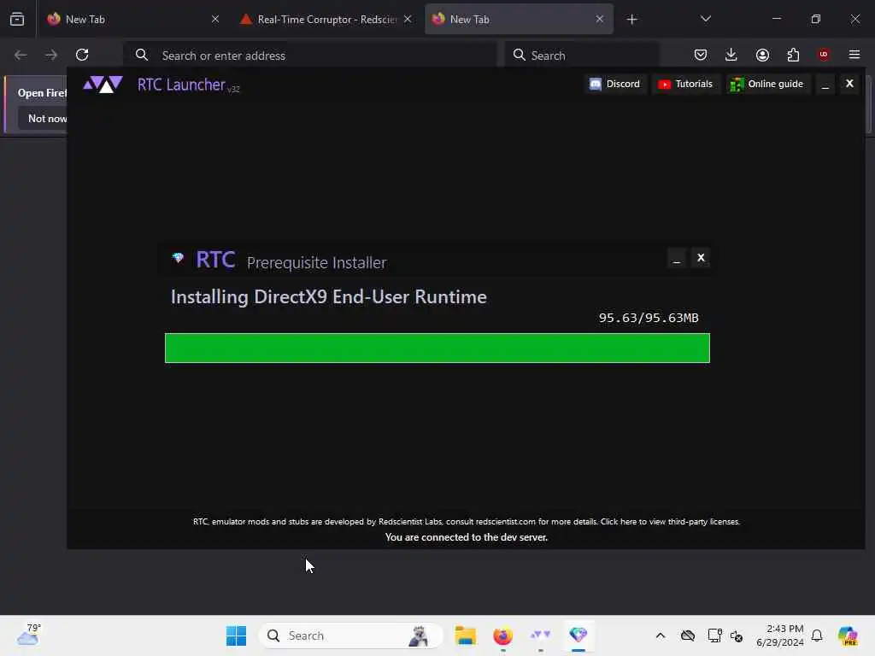Click the RTC Launcher triangle logo
This screenshot has height=656, width=875.
(x=103, y=85)
